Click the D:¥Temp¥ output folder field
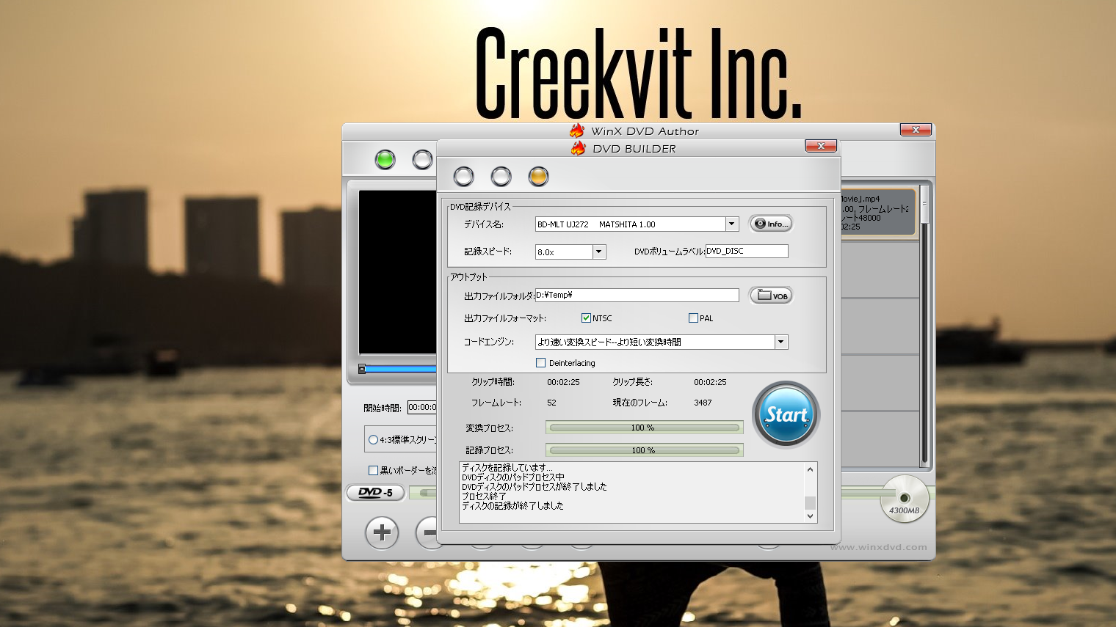Screen dimensions: 1116x627 point(637,295)
